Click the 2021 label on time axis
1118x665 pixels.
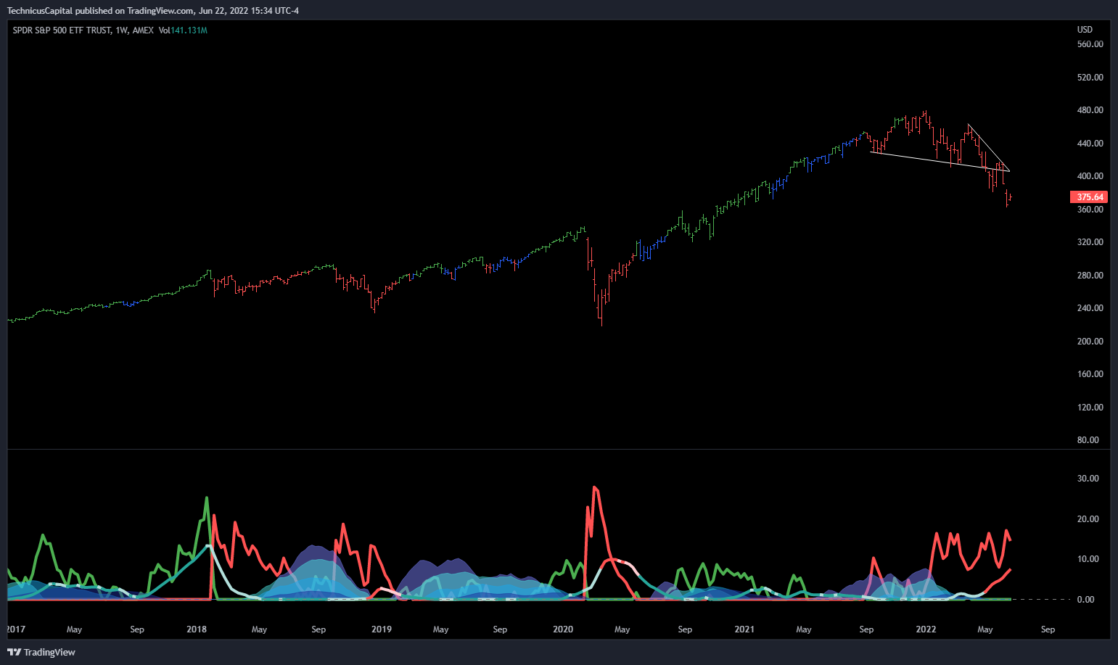(x=744, y=629)
